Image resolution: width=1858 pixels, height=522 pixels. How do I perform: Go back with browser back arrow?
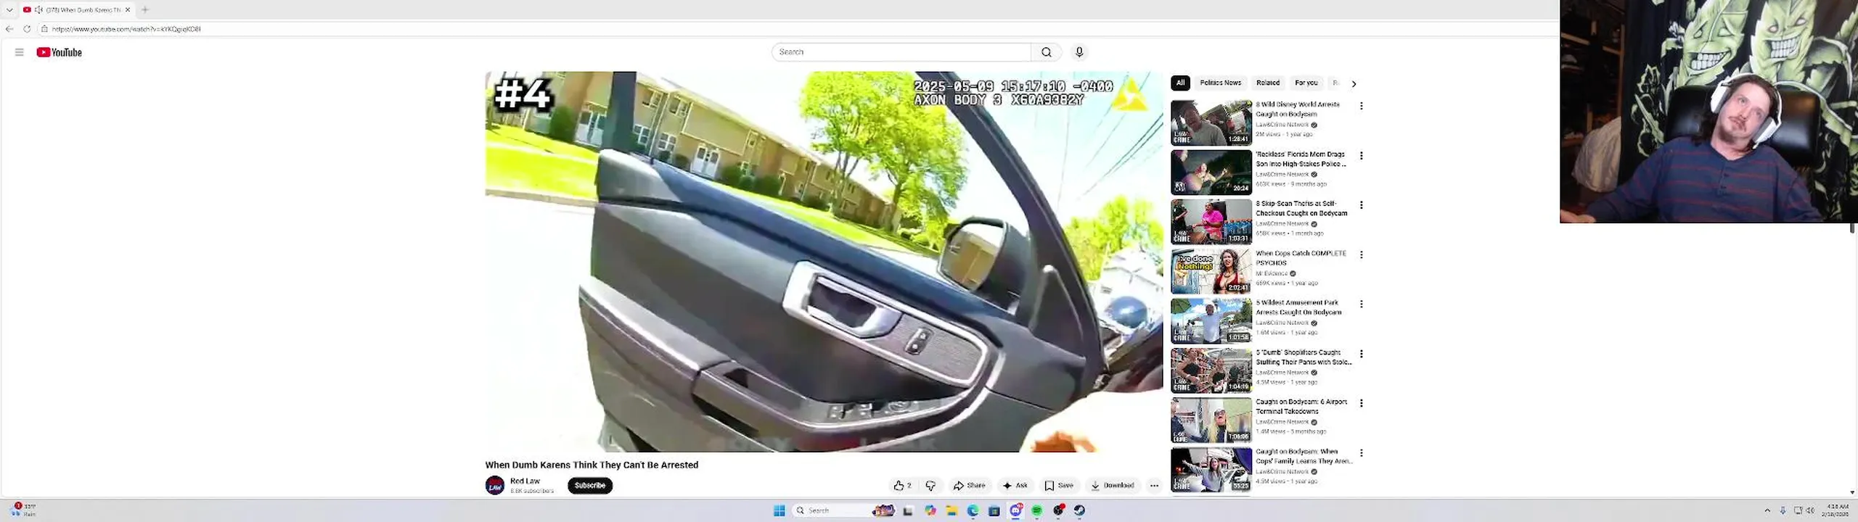click(x=9, y=29)
